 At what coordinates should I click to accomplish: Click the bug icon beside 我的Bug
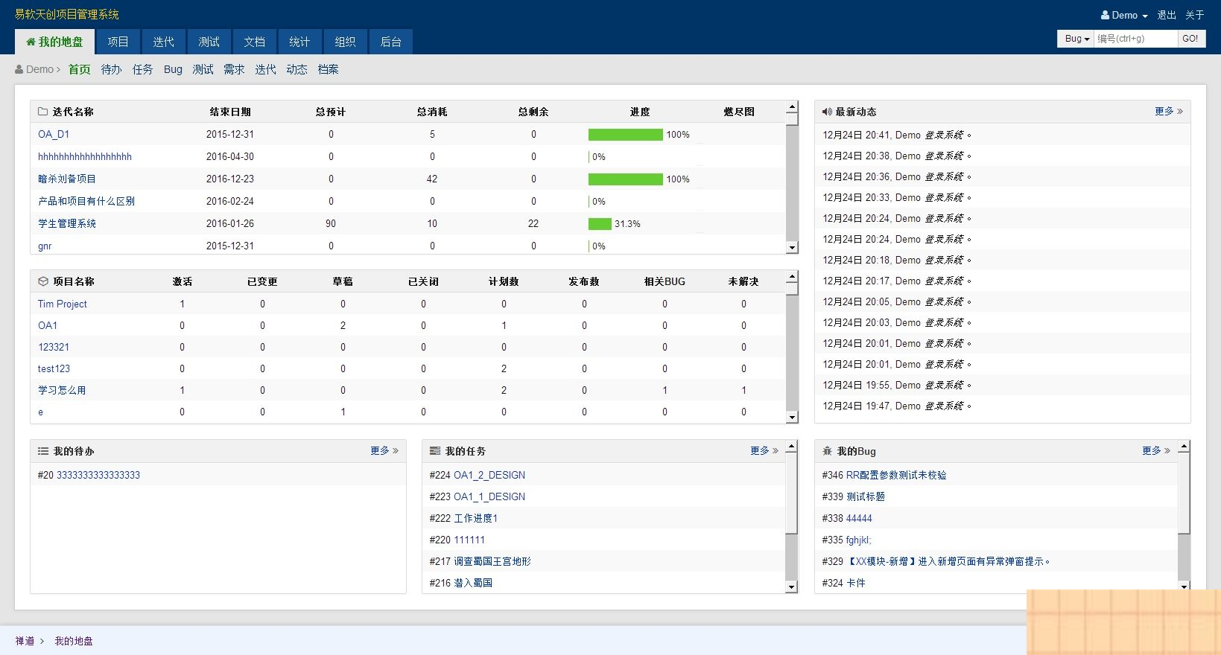point(827,451)
